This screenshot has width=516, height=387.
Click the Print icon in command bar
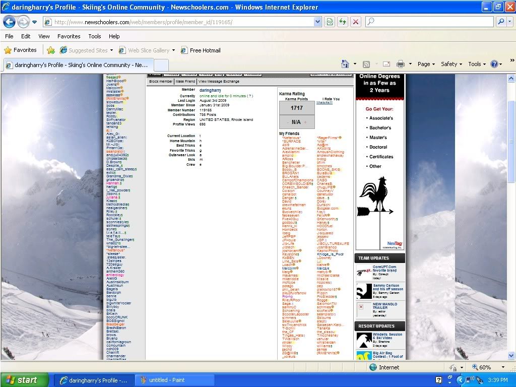click(401, 64)
